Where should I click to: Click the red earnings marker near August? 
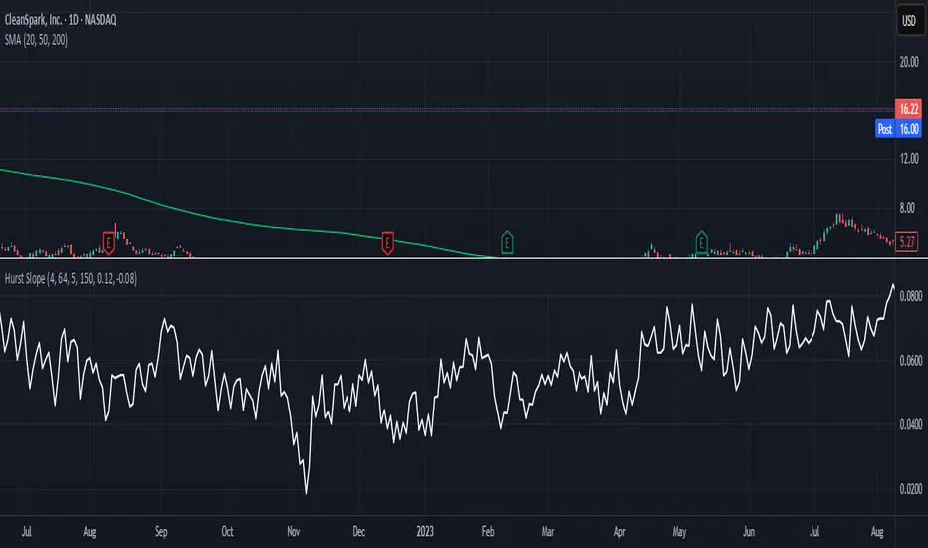tap(108, 243)
